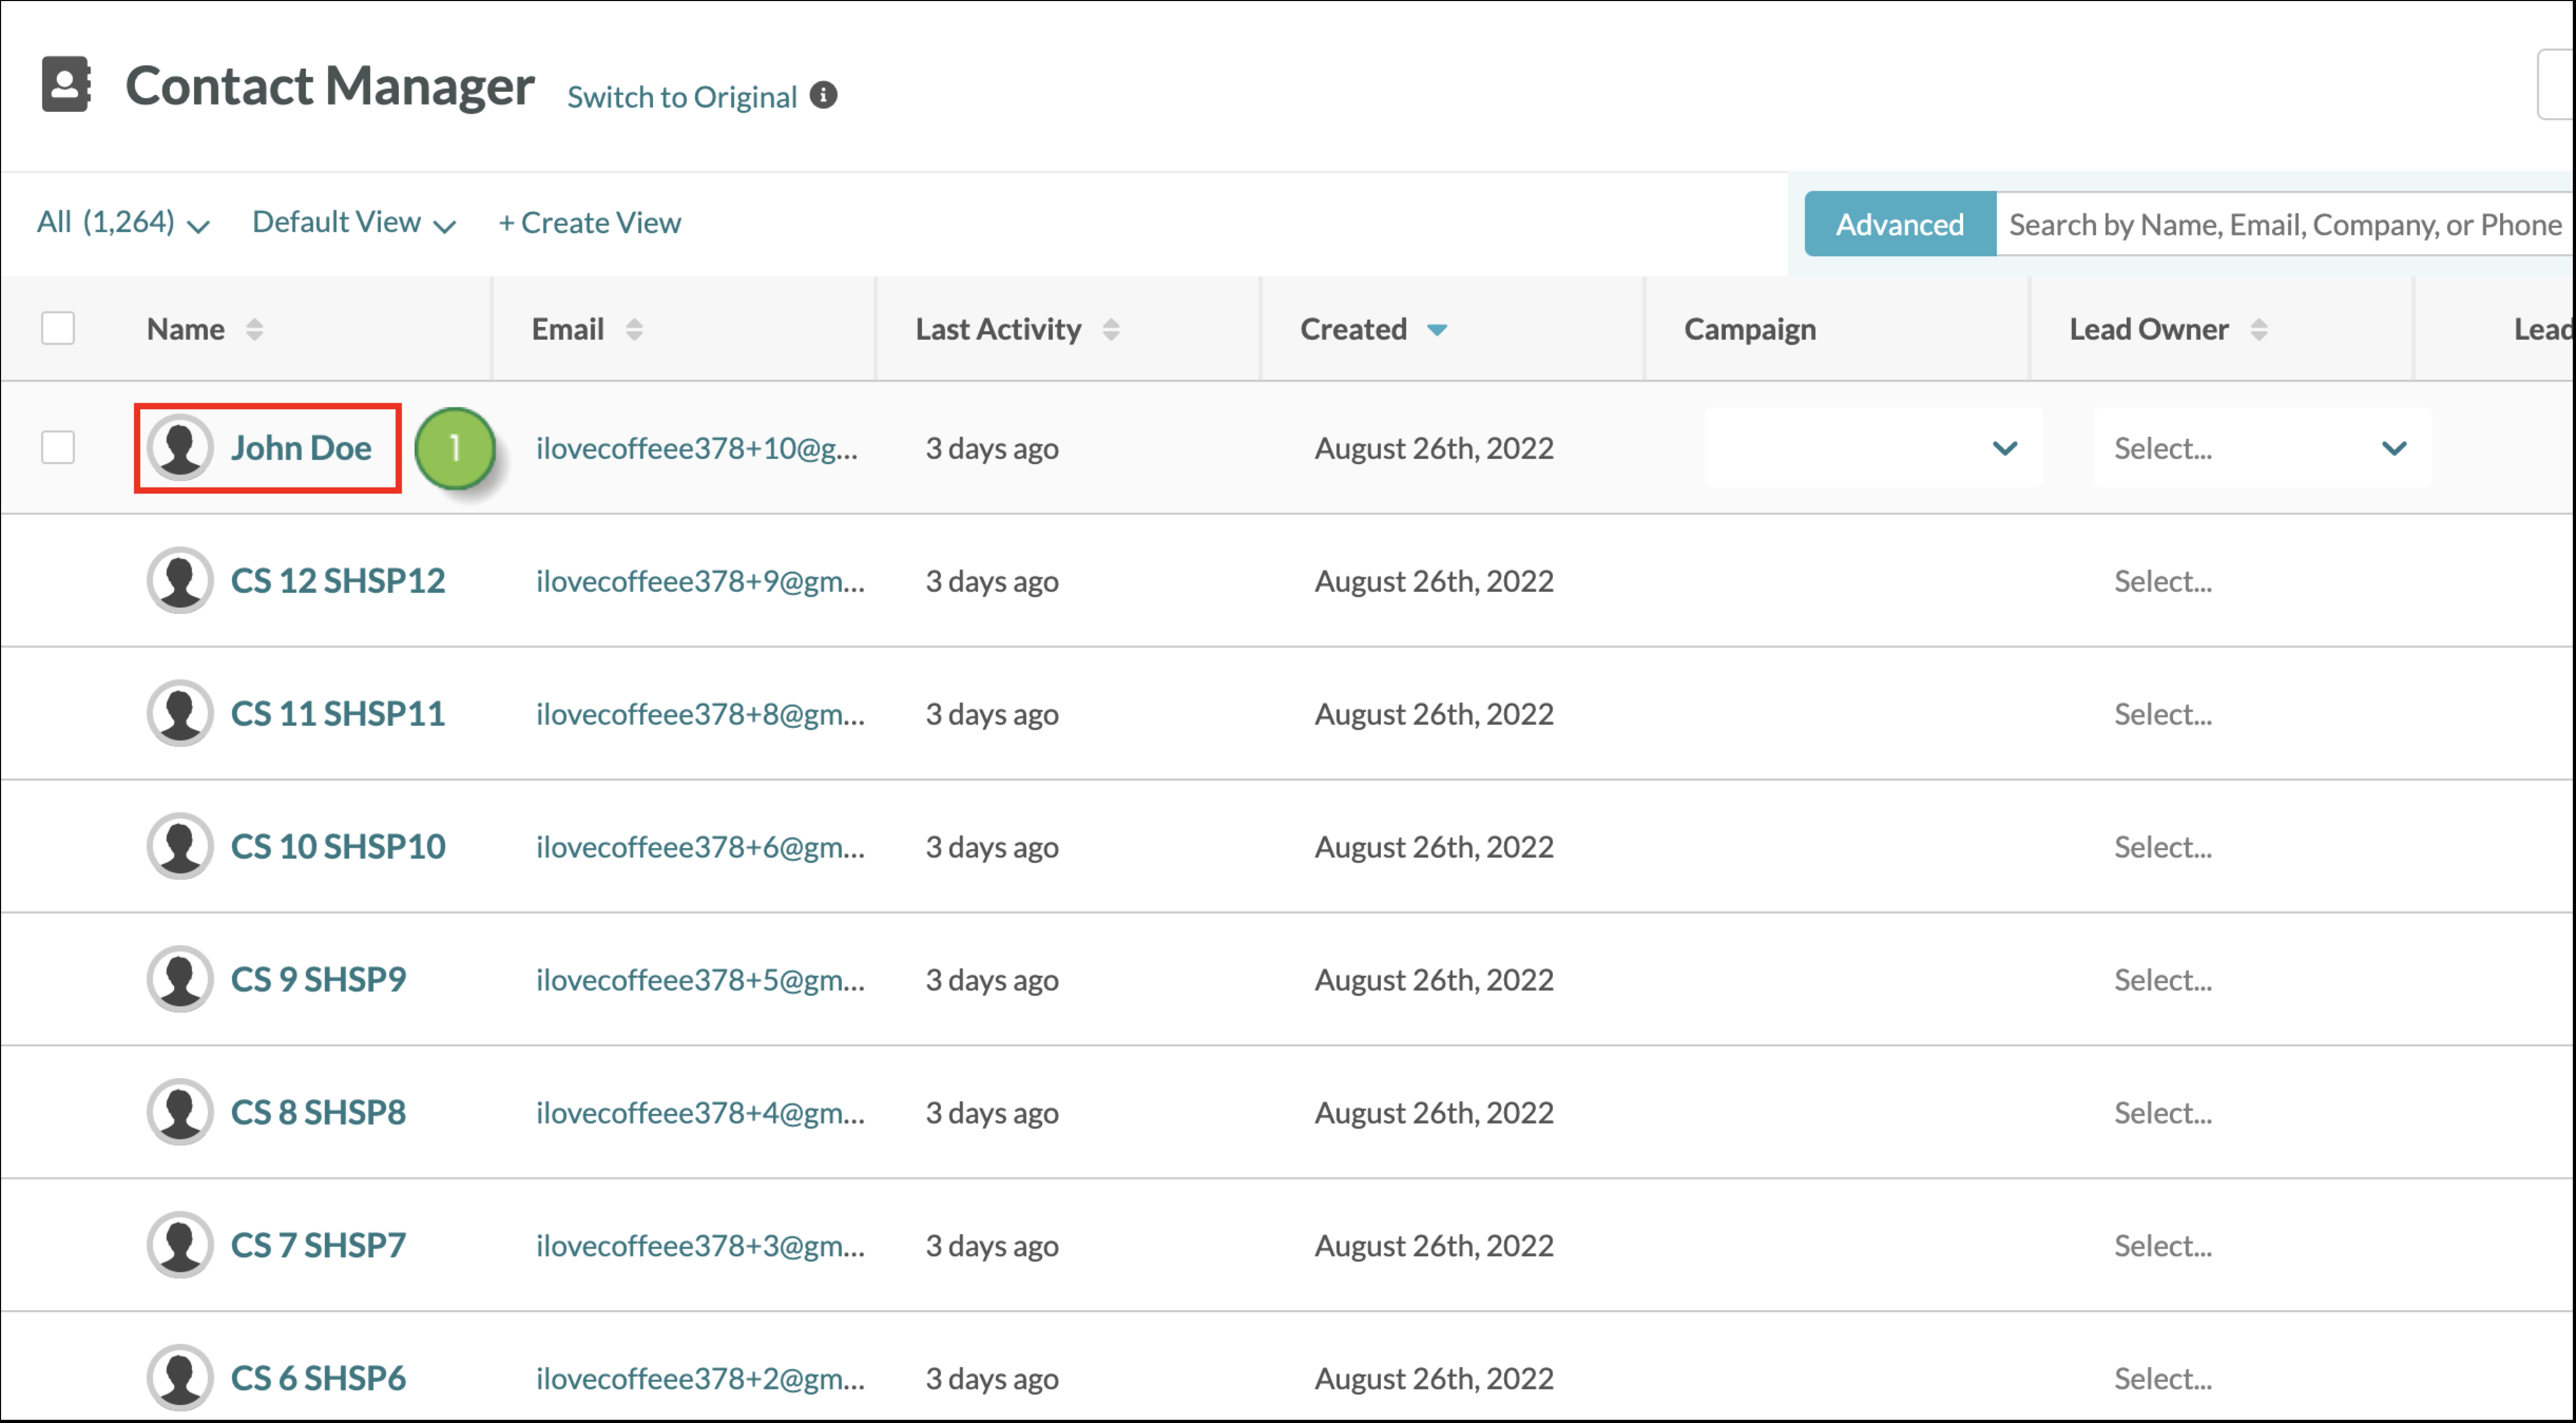Viewport: 2576px width, 1423px height.
Task: Click the Contact Manager page title
Action: pos(330,86)
